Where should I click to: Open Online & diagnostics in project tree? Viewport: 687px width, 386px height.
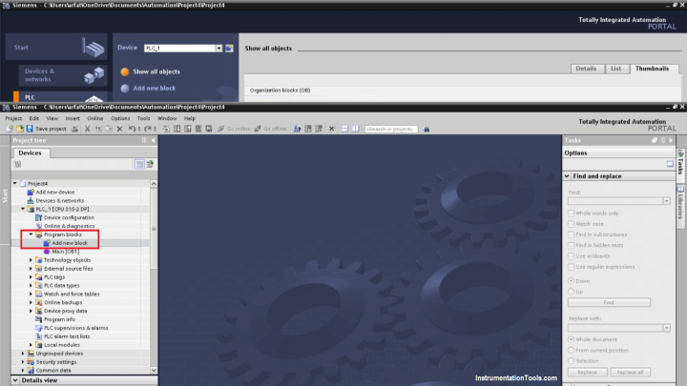(71, 226)
